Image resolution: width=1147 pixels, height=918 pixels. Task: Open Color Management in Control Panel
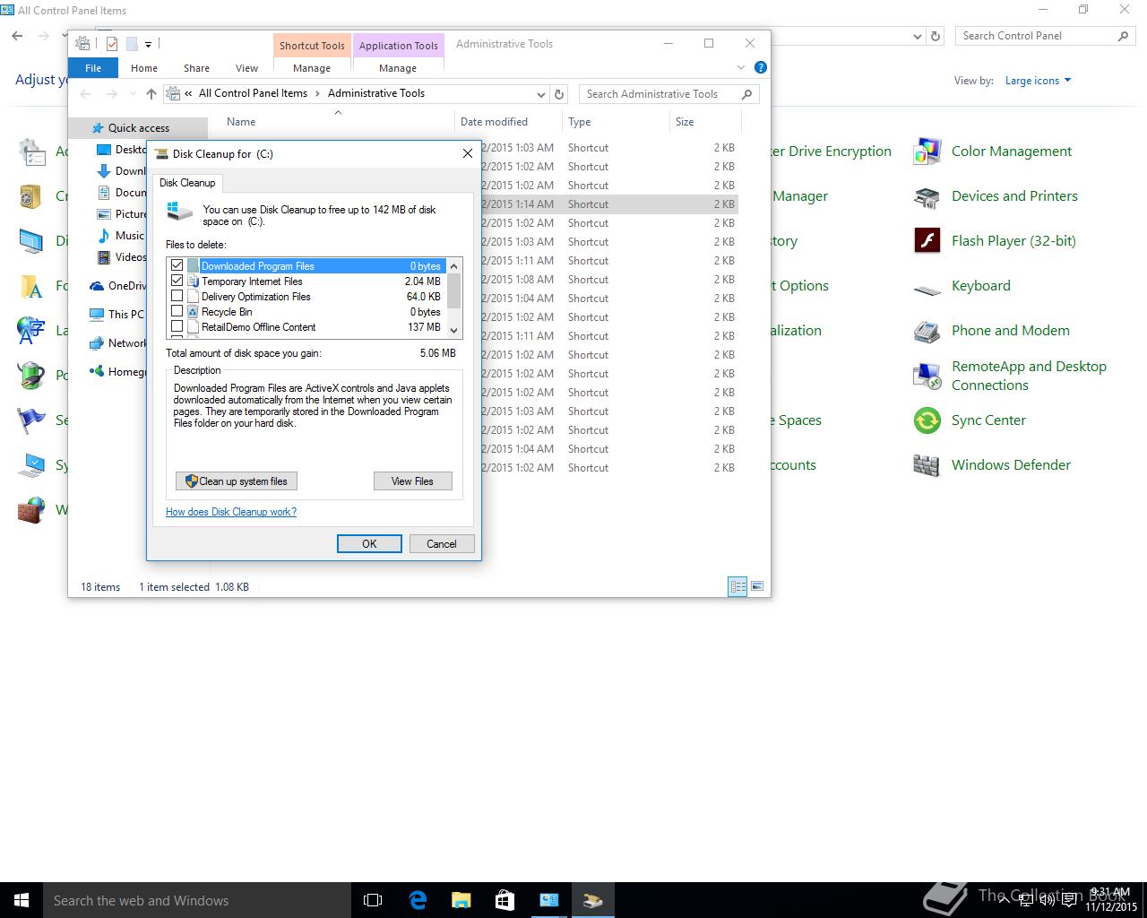click(992, 152)
